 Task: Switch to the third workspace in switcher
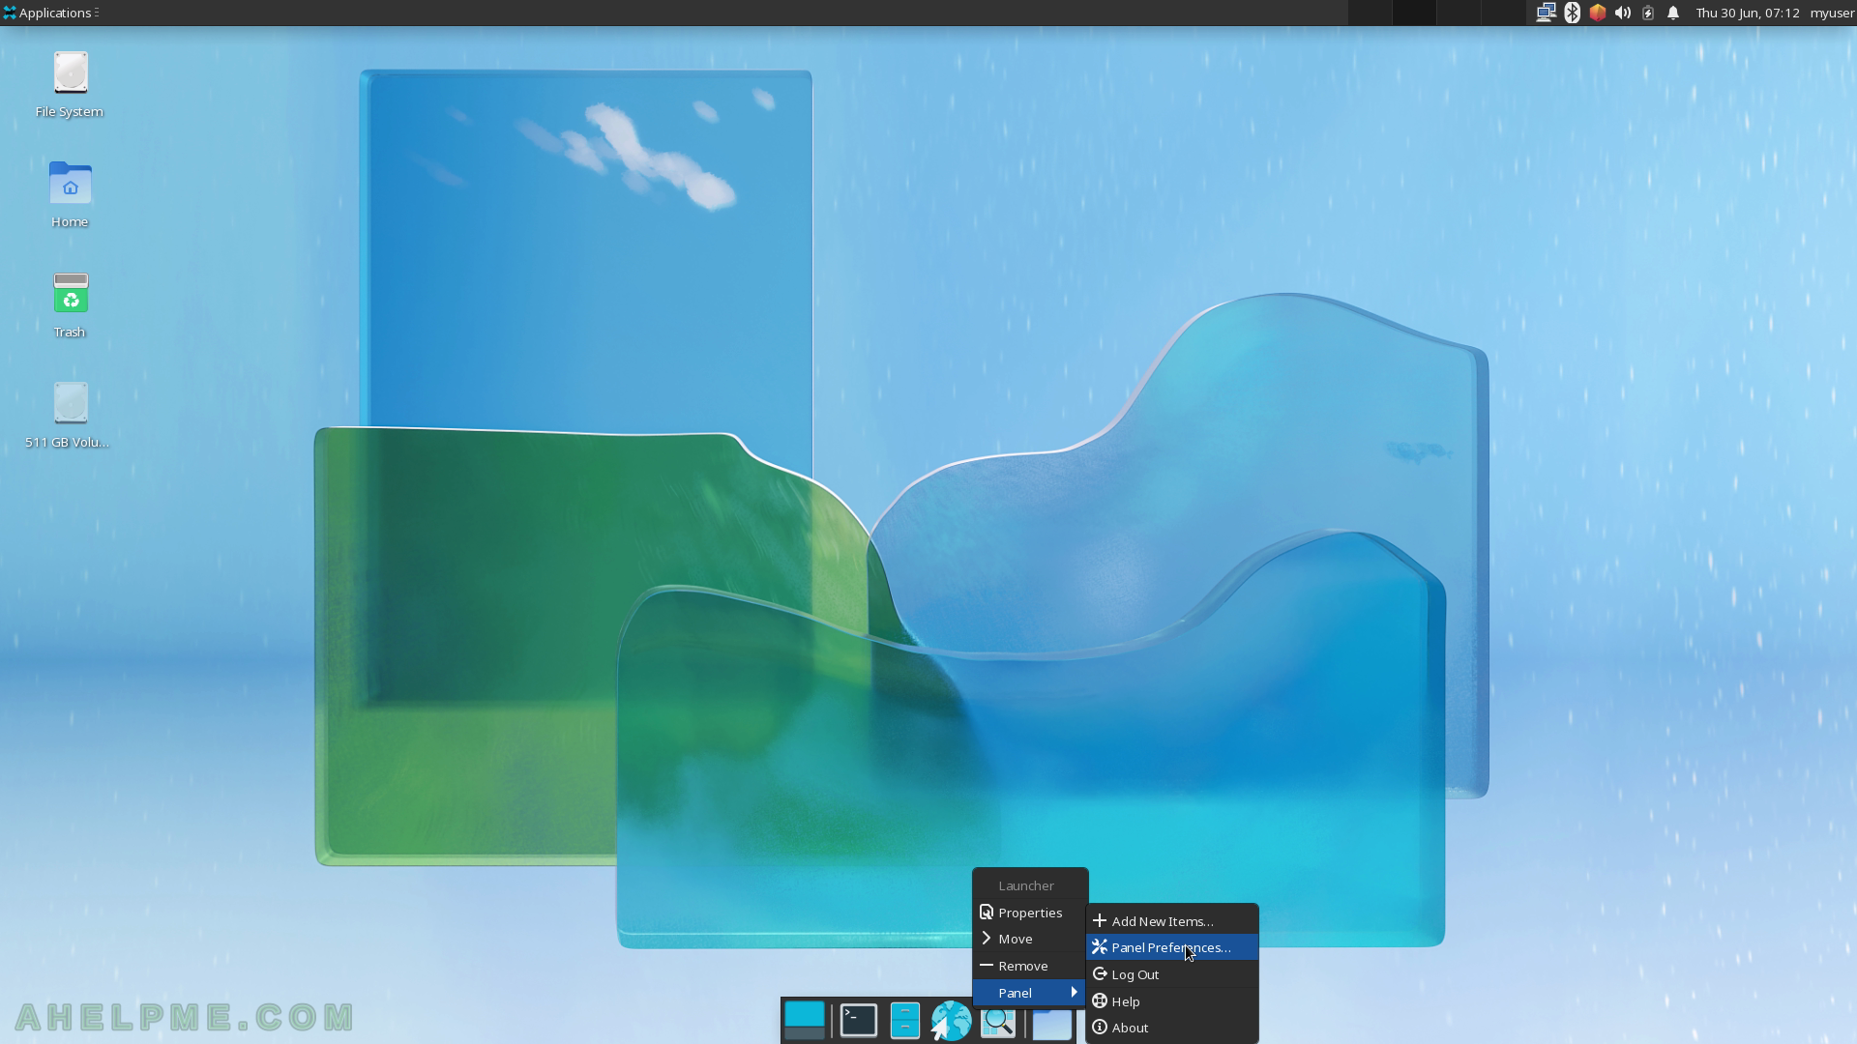[1459, 13]
